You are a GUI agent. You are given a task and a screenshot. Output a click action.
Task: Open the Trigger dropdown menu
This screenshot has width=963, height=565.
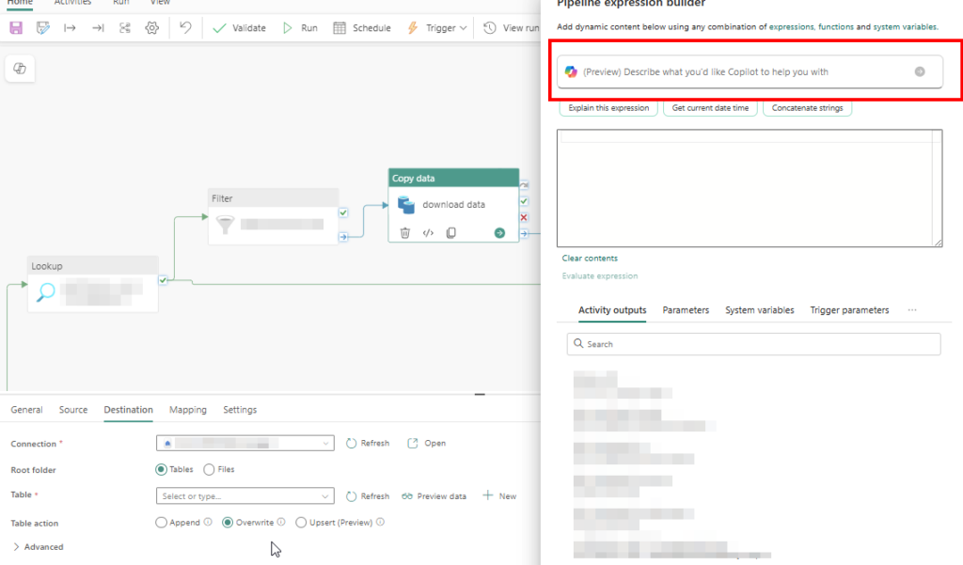click(x=436, y=28)
